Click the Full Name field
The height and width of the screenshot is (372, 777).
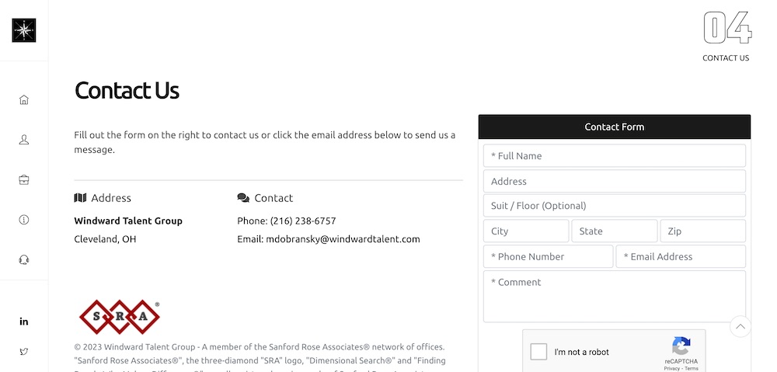coord(615,155)
